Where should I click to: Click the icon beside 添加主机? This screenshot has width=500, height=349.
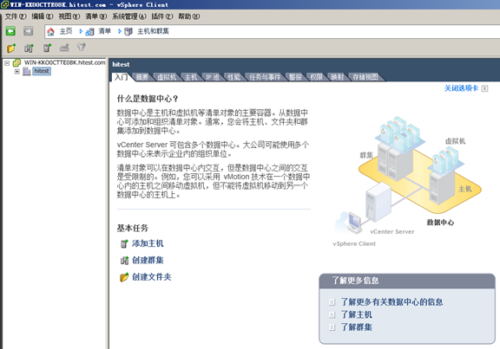tap(124, 244)
